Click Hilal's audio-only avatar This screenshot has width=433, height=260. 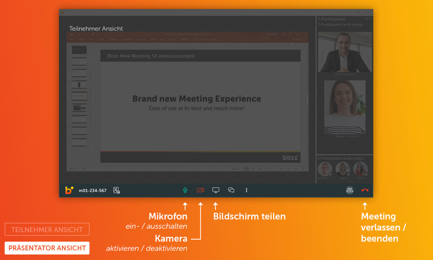pyautogui.click(x=361, y=169)
